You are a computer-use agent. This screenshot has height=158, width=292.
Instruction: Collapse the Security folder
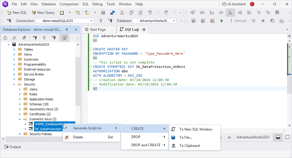[14, 84]
